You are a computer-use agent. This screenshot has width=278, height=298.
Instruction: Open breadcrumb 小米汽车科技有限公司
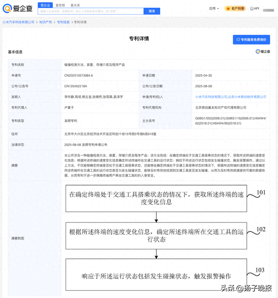[18, 22]
